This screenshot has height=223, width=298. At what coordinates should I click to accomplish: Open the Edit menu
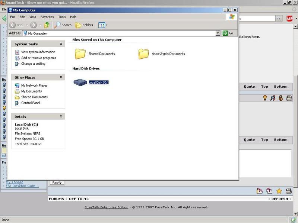22,17
